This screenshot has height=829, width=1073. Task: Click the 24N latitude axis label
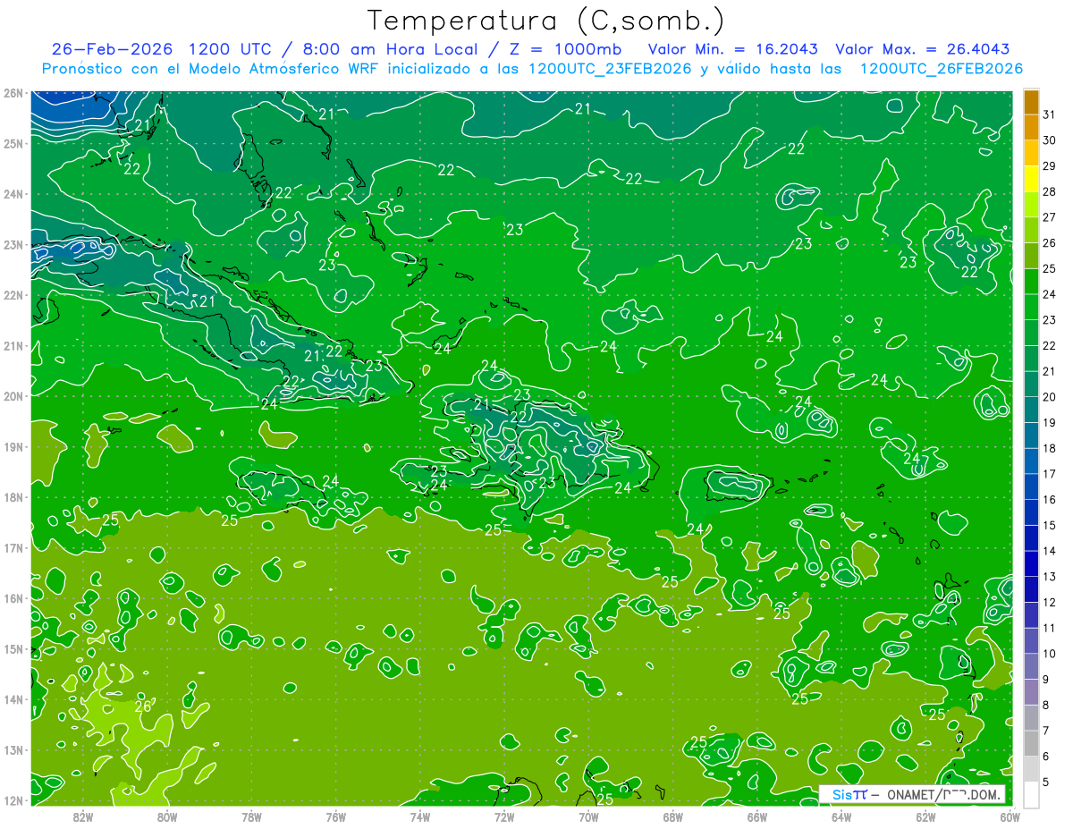tap(13, 194)
